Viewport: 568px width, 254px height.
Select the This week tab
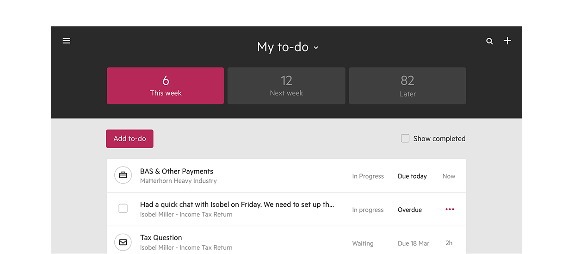[x=165, y=86]
